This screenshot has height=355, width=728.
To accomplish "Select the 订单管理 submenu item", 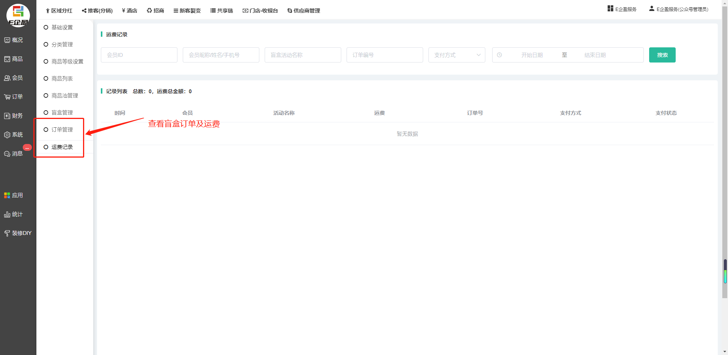I will tap(62, 130).
